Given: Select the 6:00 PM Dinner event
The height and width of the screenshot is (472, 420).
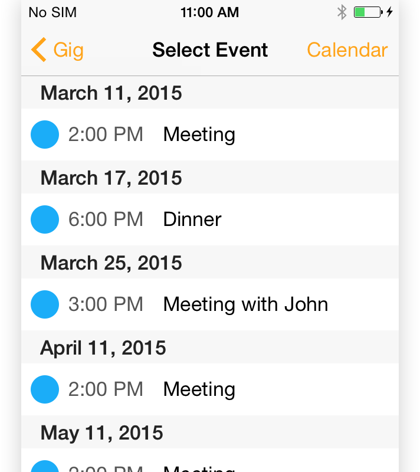Looking at the screenshot, I should (210, 219).
